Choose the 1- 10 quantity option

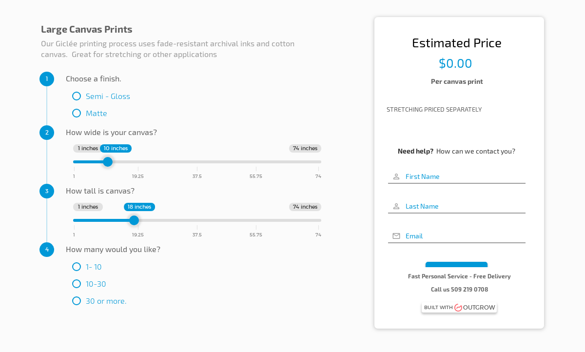[x=87, y=267]
